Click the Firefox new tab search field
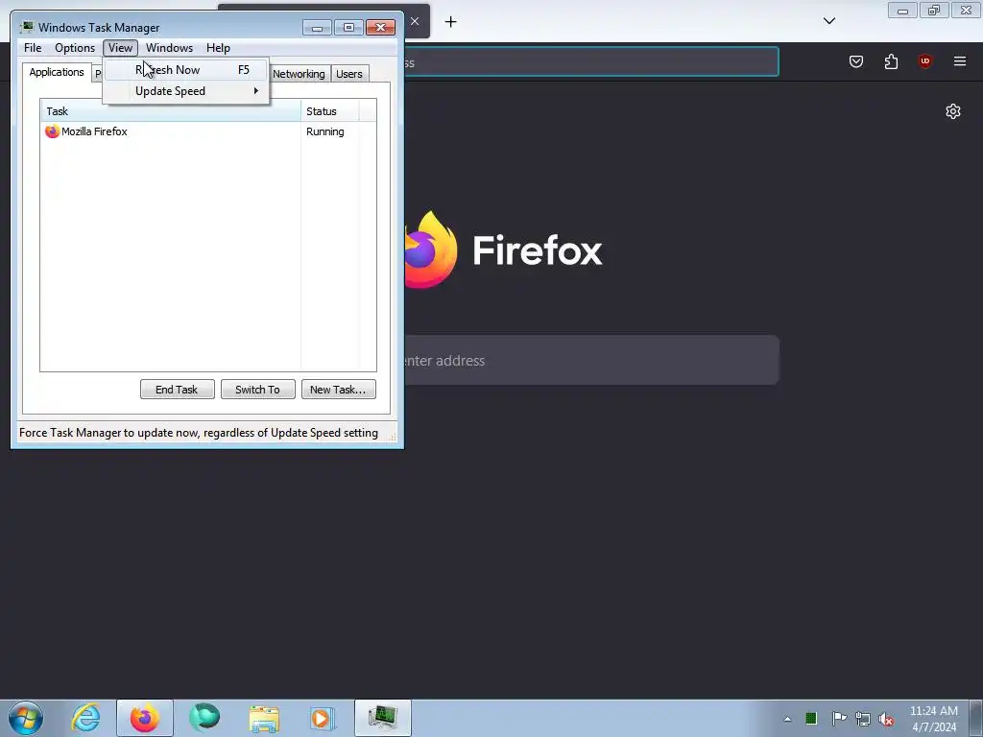This screenshot has width=983, height=737. pos(590,361)
